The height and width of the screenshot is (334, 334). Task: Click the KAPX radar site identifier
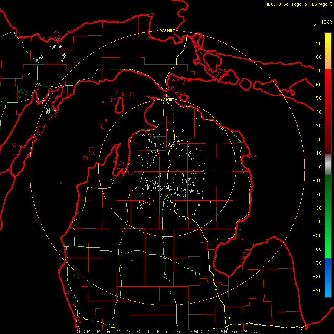coord(197,331)
